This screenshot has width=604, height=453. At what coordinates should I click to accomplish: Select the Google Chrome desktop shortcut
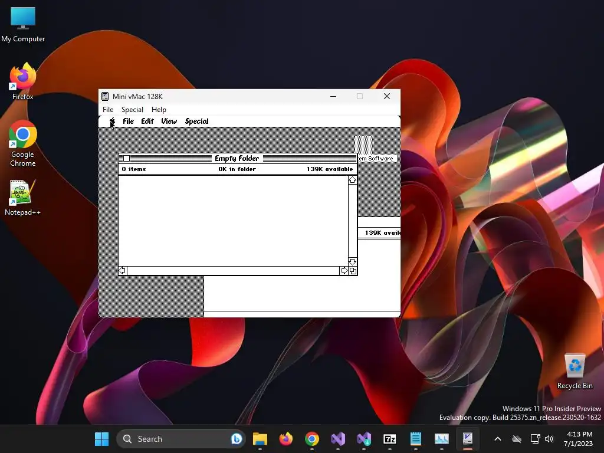point(23,143)
